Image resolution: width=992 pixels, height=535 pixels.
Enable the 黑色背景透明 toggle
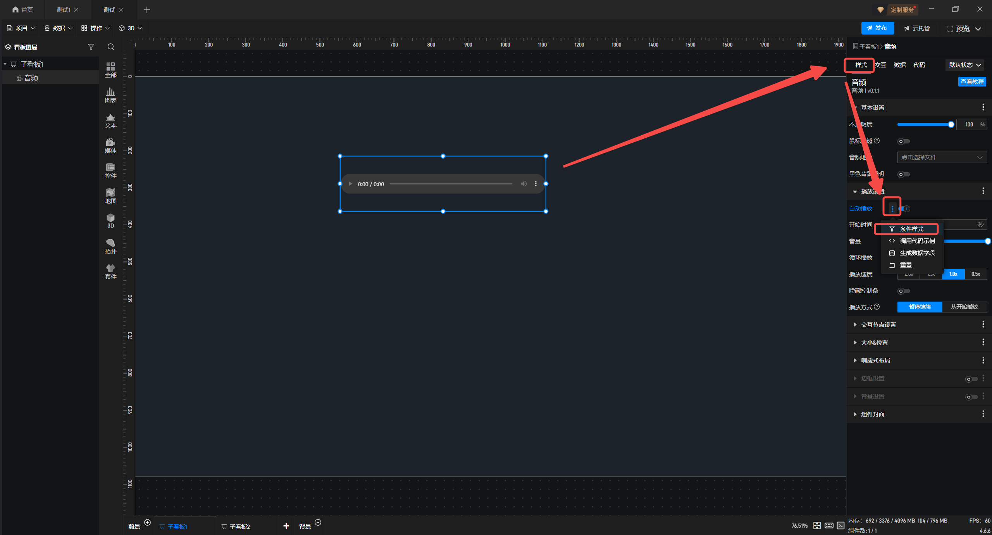[x=903, y=174]
